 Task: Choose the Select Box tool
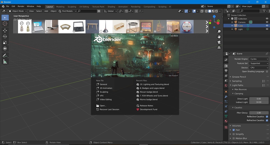pyautogui.click(x=5, y=18)
